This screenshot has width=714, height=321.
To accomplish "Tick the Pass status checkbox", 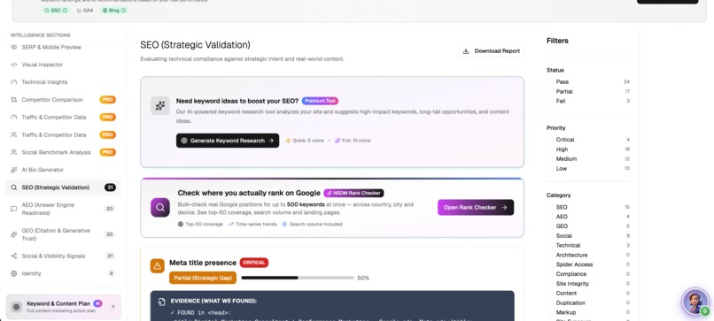I will (x=550, y=82).
